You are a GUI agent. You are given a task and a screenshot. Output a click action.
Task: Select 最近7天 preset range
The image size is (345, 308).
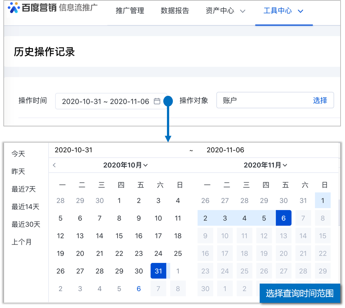(24, 189)
